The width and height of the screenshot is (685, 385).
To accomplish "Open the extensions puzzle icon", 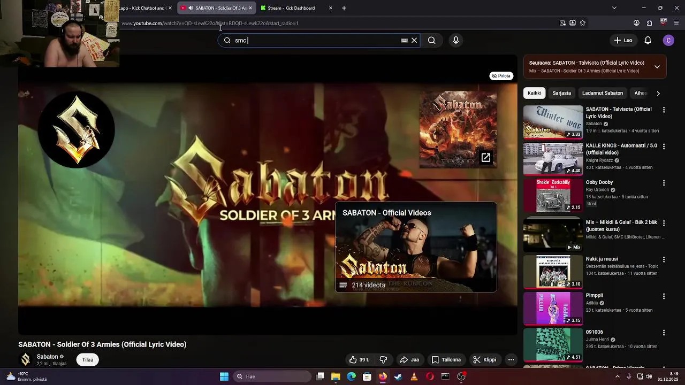I will [x=649, y=23].
